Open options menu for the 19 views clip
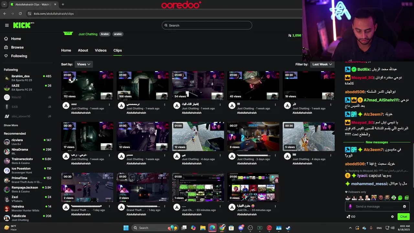The height and width of the screenshot is (233, 414). pos(331,105)
